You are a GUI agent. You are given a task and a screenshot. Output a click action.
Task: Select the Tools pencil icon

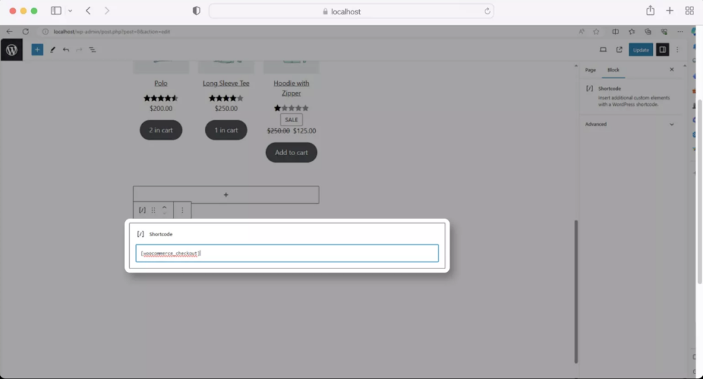click(52, 50)
